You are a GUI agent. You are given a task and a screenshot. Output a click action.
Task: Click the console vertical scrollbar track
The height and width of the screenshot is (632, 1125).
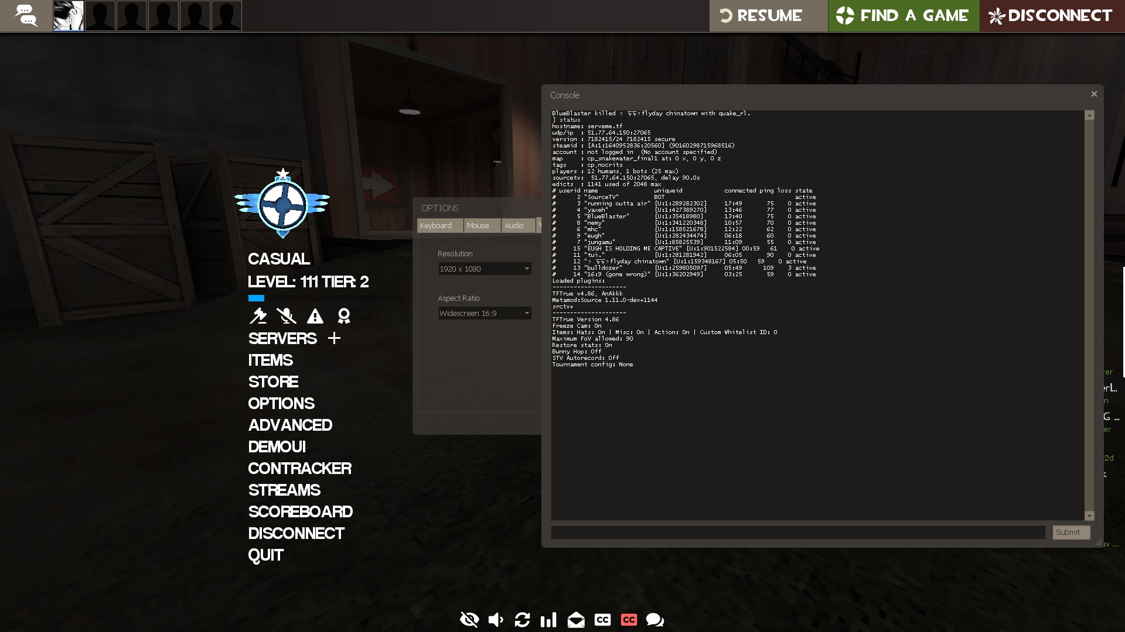[1090, 316]
